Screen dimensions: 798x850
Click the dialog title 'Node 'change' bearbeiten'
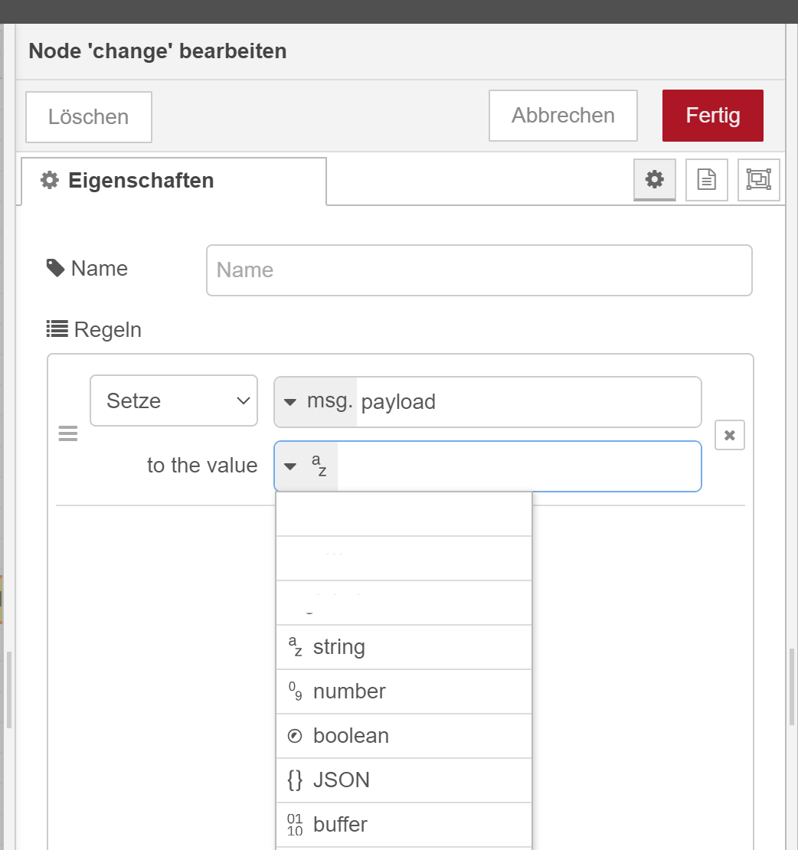158,51
